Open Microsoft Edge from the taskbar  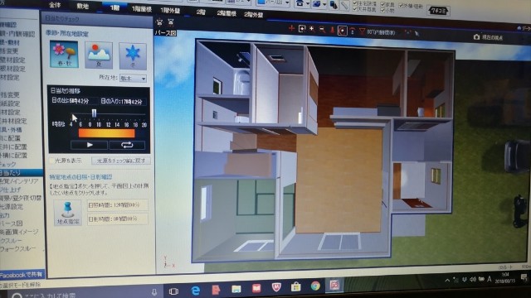pos(196,291)
